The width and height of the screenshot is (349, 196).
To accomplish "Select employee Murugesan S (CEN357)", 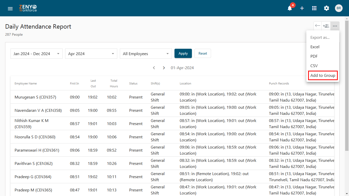I will coord(35,97).
